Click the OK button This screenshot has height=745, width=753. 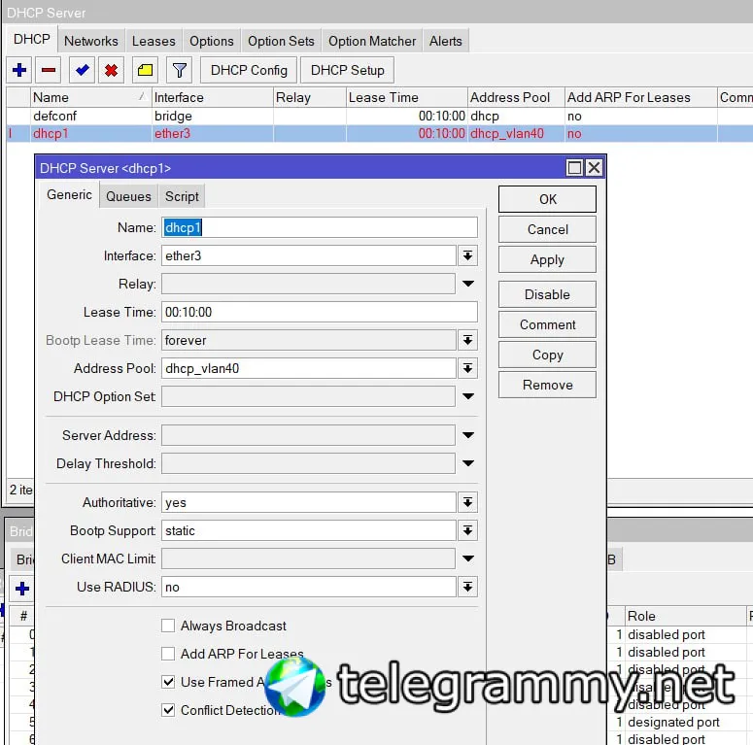coord(547,199)
